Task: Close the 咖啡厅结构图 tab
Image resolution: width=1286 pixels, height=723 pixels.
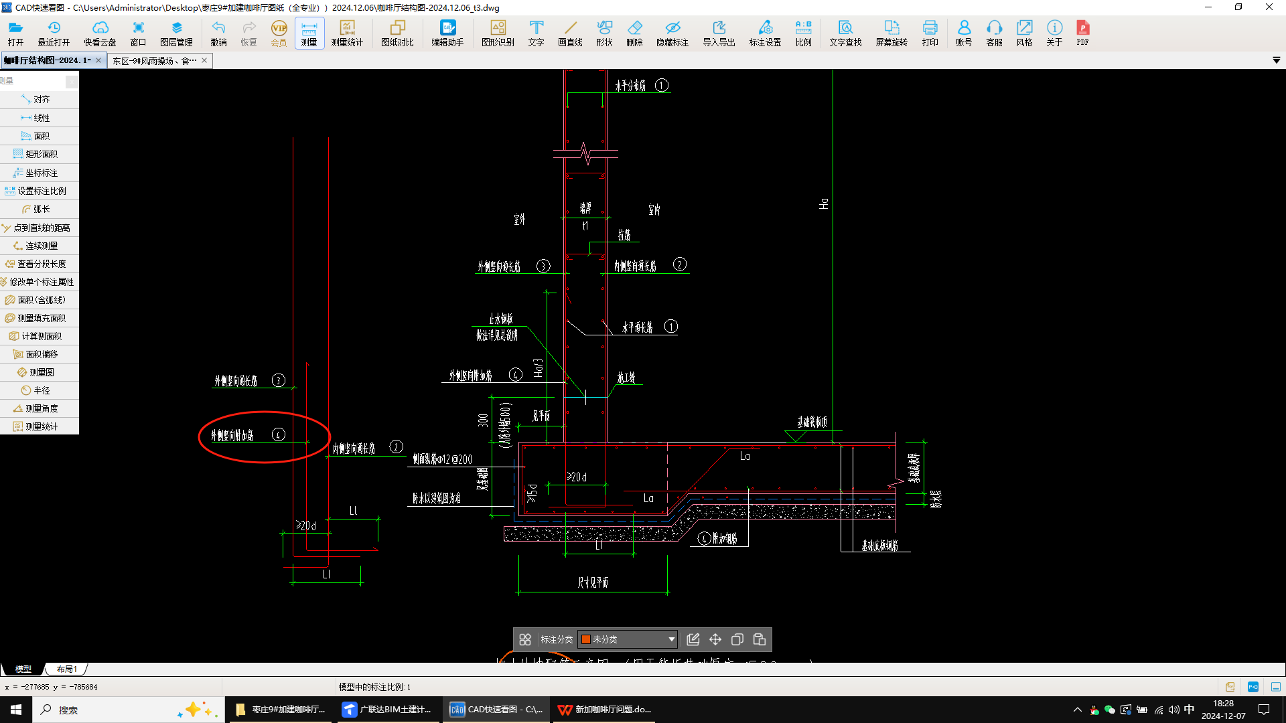Action: click(x=98, y=60)
